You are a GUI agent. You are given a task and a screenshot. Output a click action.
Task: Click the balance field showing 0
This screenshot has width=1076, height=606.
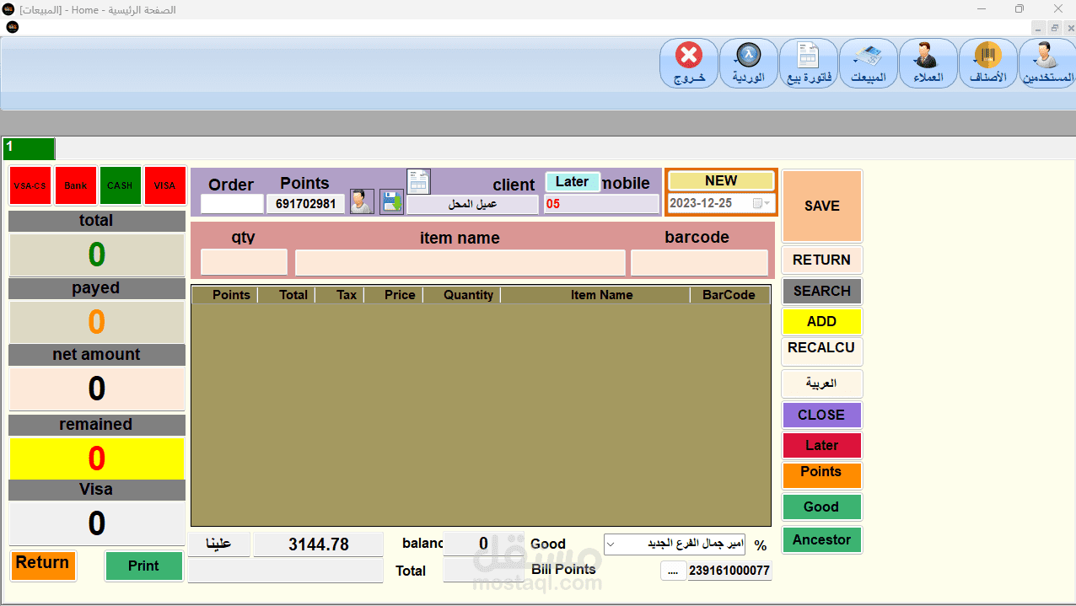(483, 544)
